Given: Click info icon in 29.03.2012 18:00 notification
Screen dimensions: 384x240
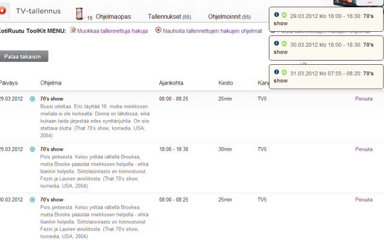Looking at the screenshot, I should (x=277, y=14).
